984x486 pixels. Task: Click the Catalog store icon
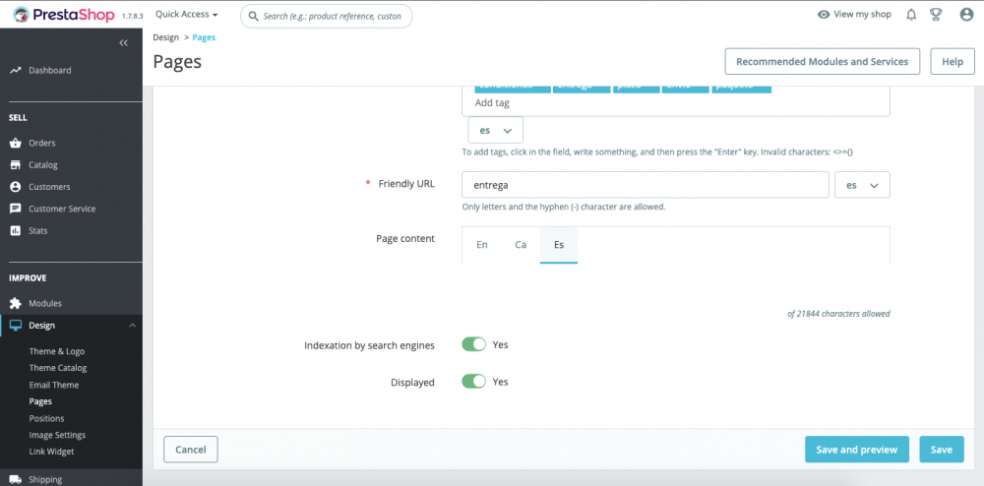[16, 165]
